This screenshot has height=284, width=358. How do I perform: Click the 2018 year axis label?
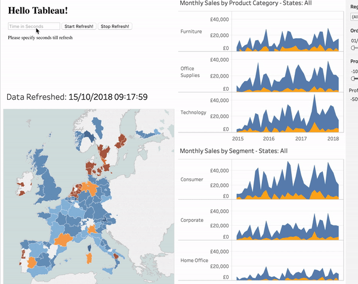333,138
